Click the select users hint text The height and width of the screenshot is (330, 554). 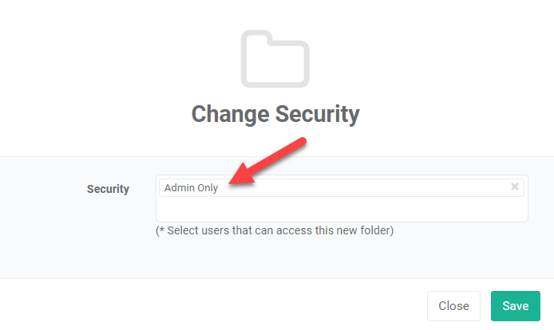point(275,230)
